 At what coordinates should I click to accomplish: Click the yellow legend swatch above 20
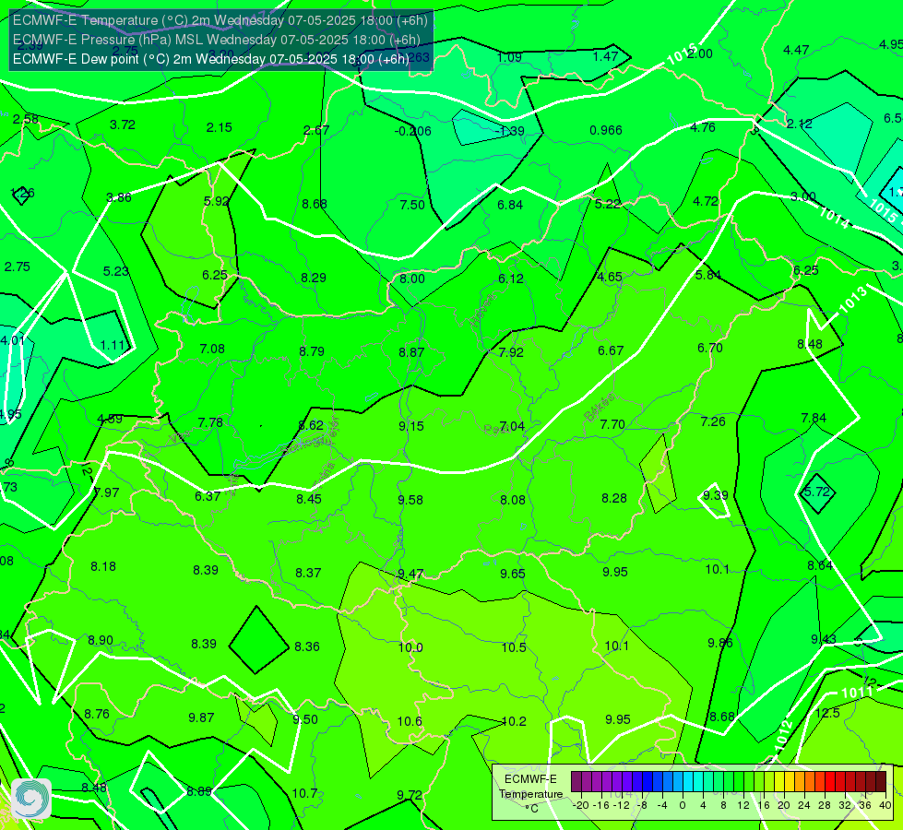click(x=779, y=782)
